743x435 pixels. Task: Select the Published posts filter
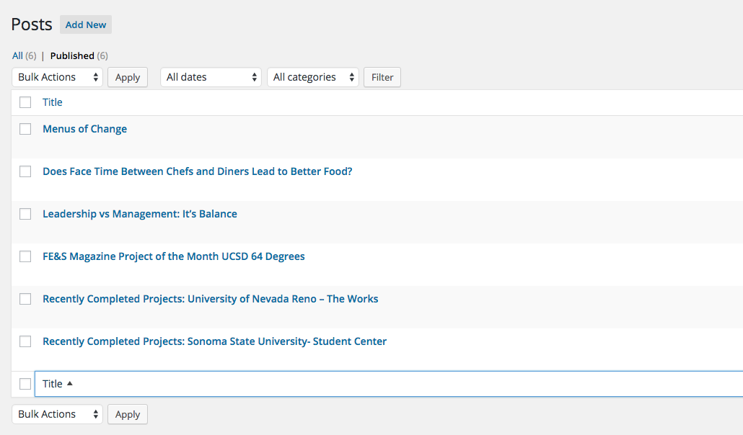pos(72,55)
